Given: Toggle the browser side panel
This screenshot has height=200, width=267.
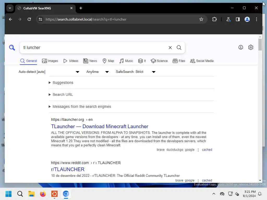Looking at the screenshot, I should [x=238, y=19].
